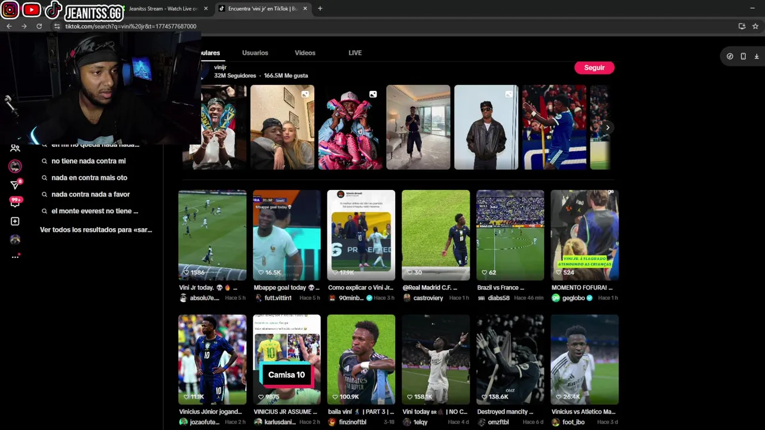Open 'Vinicius Júnior jogand...' video thumbnail
The height and width of the screenshot is (430, 765).
(x=212, y=360)
